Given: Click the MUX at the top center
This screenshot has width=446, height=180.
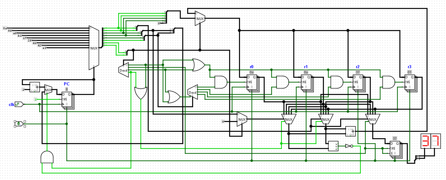Looking at the screenshot, I should 200,18.
